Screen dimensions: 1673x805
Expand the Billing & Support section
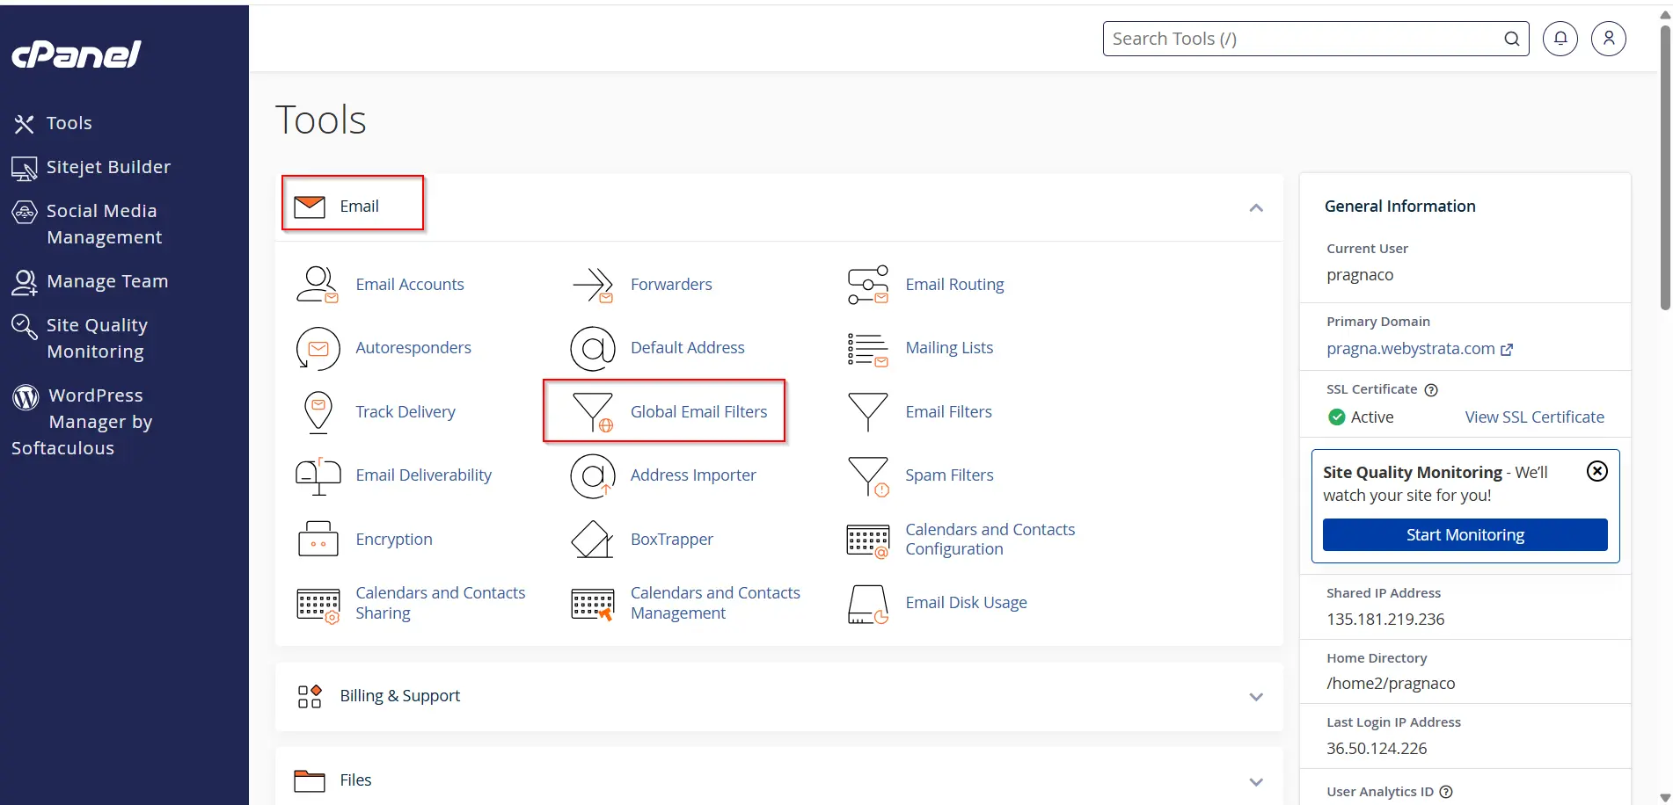(x=779, y=697)
